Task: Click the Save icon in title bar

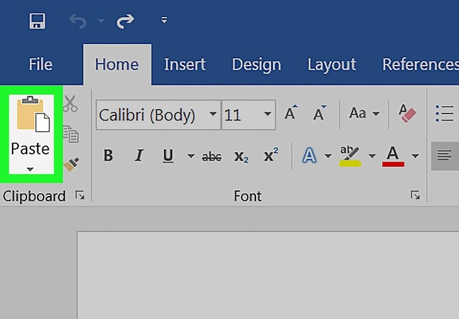Action: point(37,21)
